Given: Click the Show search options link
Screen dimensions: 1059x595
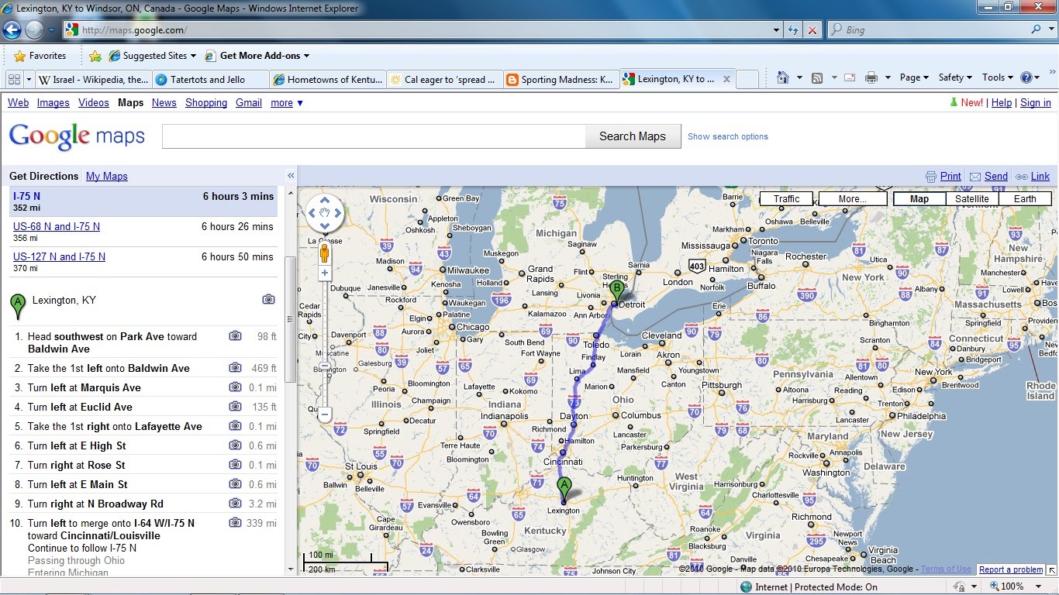Looking at the screenshot, I should pos(727,136).
